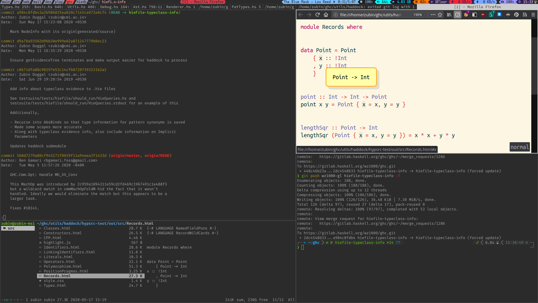
Task: Bookmark this page with the star
Action: pyautogui.click(x=440, y=15)
